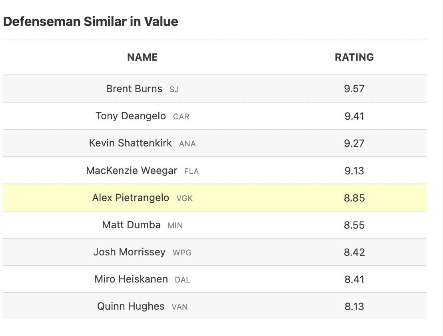Open Josh Morrissey's profile link
Viewport: 443px width, 336px height.
[x=129, y=252]
